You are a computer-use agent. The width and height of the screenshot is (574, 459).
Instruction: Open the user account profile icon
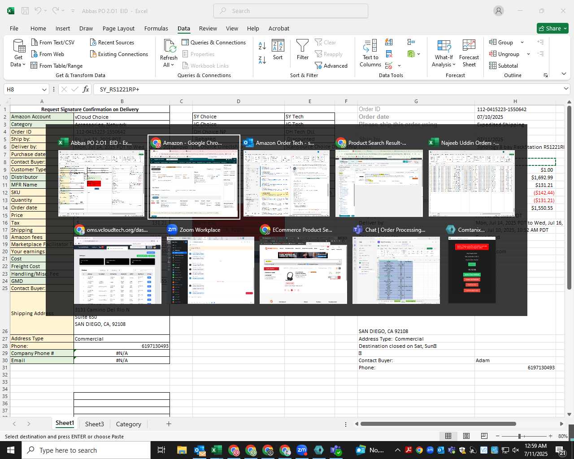[498, 11]
